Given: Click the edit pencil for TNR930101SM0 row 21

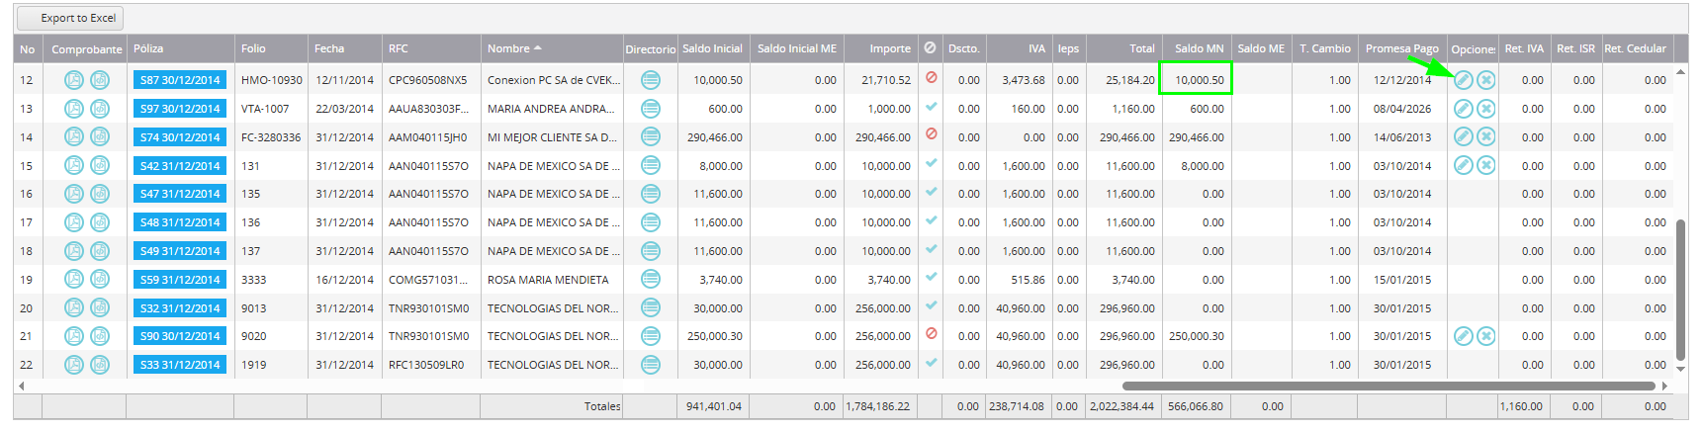Looking at the screenshot, I should coord(1464,336).
